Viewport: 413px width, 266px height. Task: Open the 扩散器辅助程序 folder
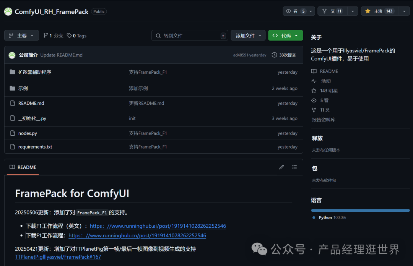pyautogui.click(x=34, y=72)
